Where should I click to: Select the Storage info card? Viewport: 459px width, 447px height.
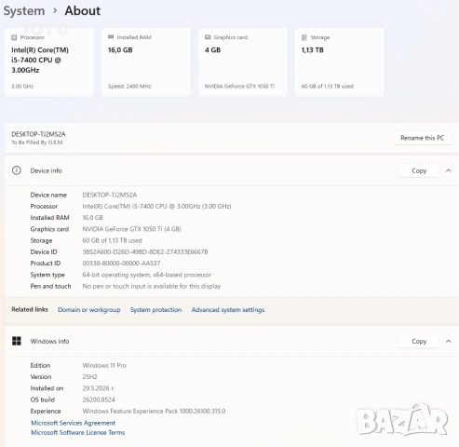point(339,62)
